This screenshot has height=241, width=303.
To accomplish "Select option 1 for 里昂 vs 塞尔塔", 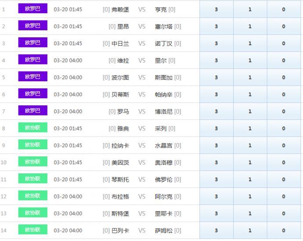I will point(250,26).
